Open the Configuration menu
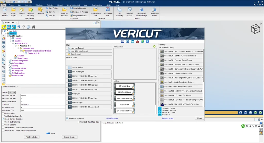Screen dimensions: 264x143 pos(96,5)
